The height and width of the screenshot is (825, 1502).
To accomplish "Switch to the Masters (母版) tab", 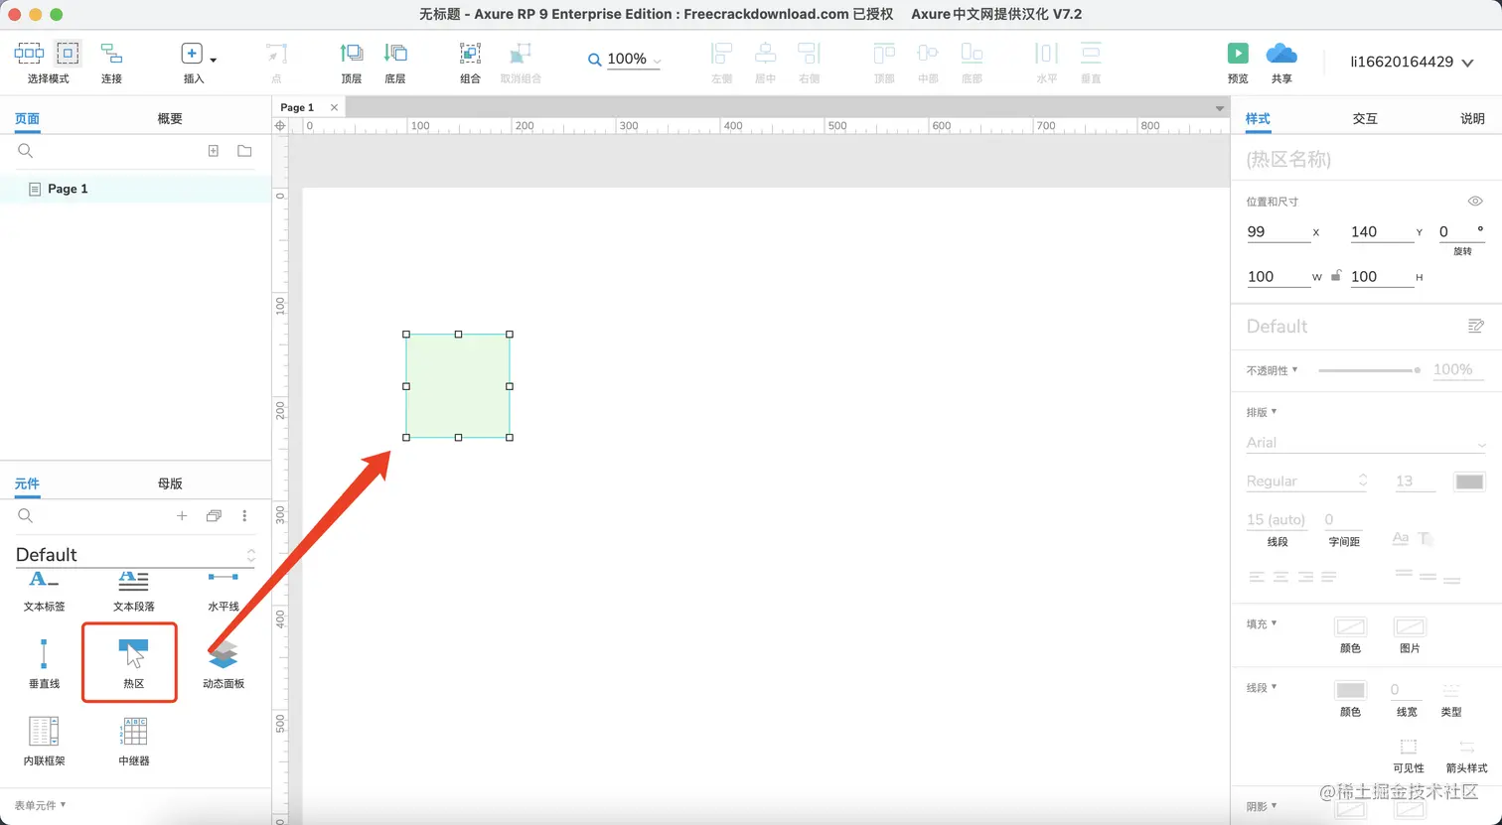I will (x=170, y=483).
